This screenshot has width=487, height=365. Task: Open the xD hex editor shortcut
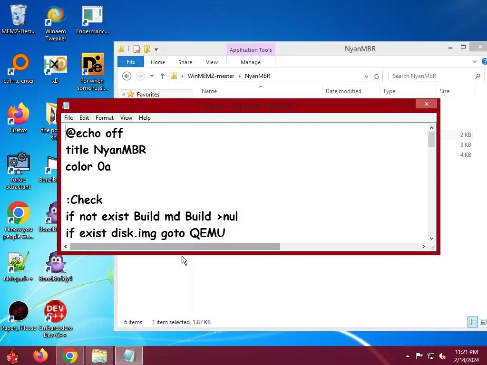click(55, 69)
